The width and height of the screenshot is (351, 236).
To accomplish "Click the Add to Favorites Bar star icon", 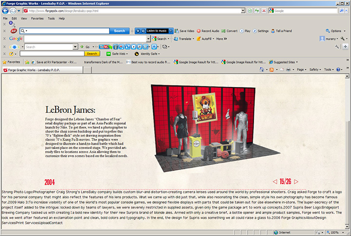I will (27, 62).
